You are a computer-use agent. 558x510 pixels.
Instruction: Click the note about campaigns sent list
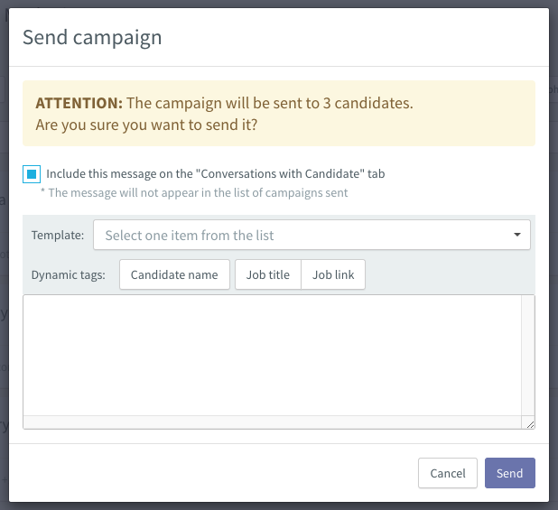[194, 192]
